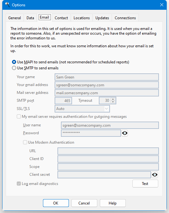Toggle Log email diagnostics checkbox
Image resolution: width=169 pixels, height=213 pixels.
[x=19, y=184]
